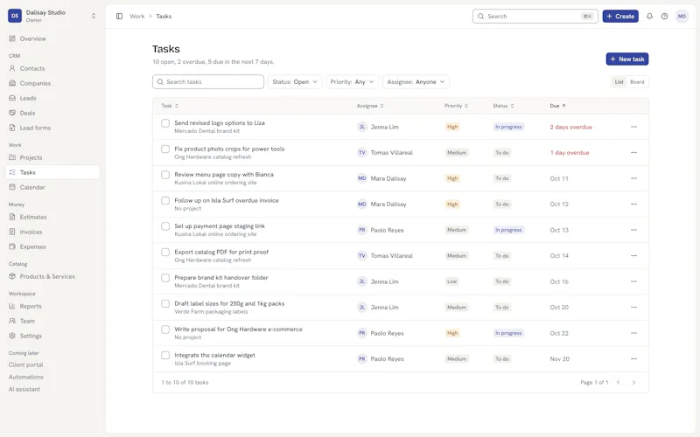
Task: Open AI assistant sidebar item
Action: click(x=24, y=389)
